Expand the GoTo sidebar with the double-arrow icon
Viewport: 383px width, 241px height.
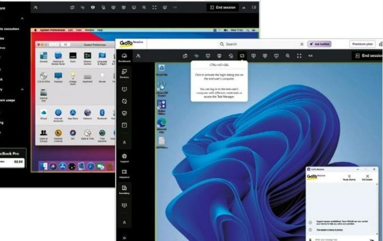click(x=124, y=238)
